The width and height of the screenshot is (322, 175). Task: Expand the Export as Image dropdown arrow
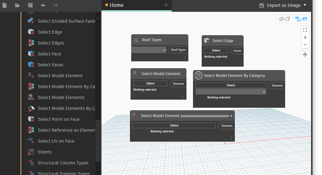(x=305, y=5)
